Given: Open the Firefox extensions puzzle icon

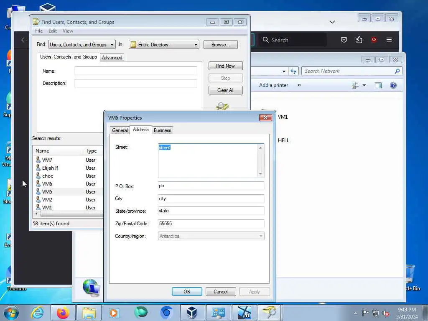Looking at the screenshot, I should pos(359,40).
